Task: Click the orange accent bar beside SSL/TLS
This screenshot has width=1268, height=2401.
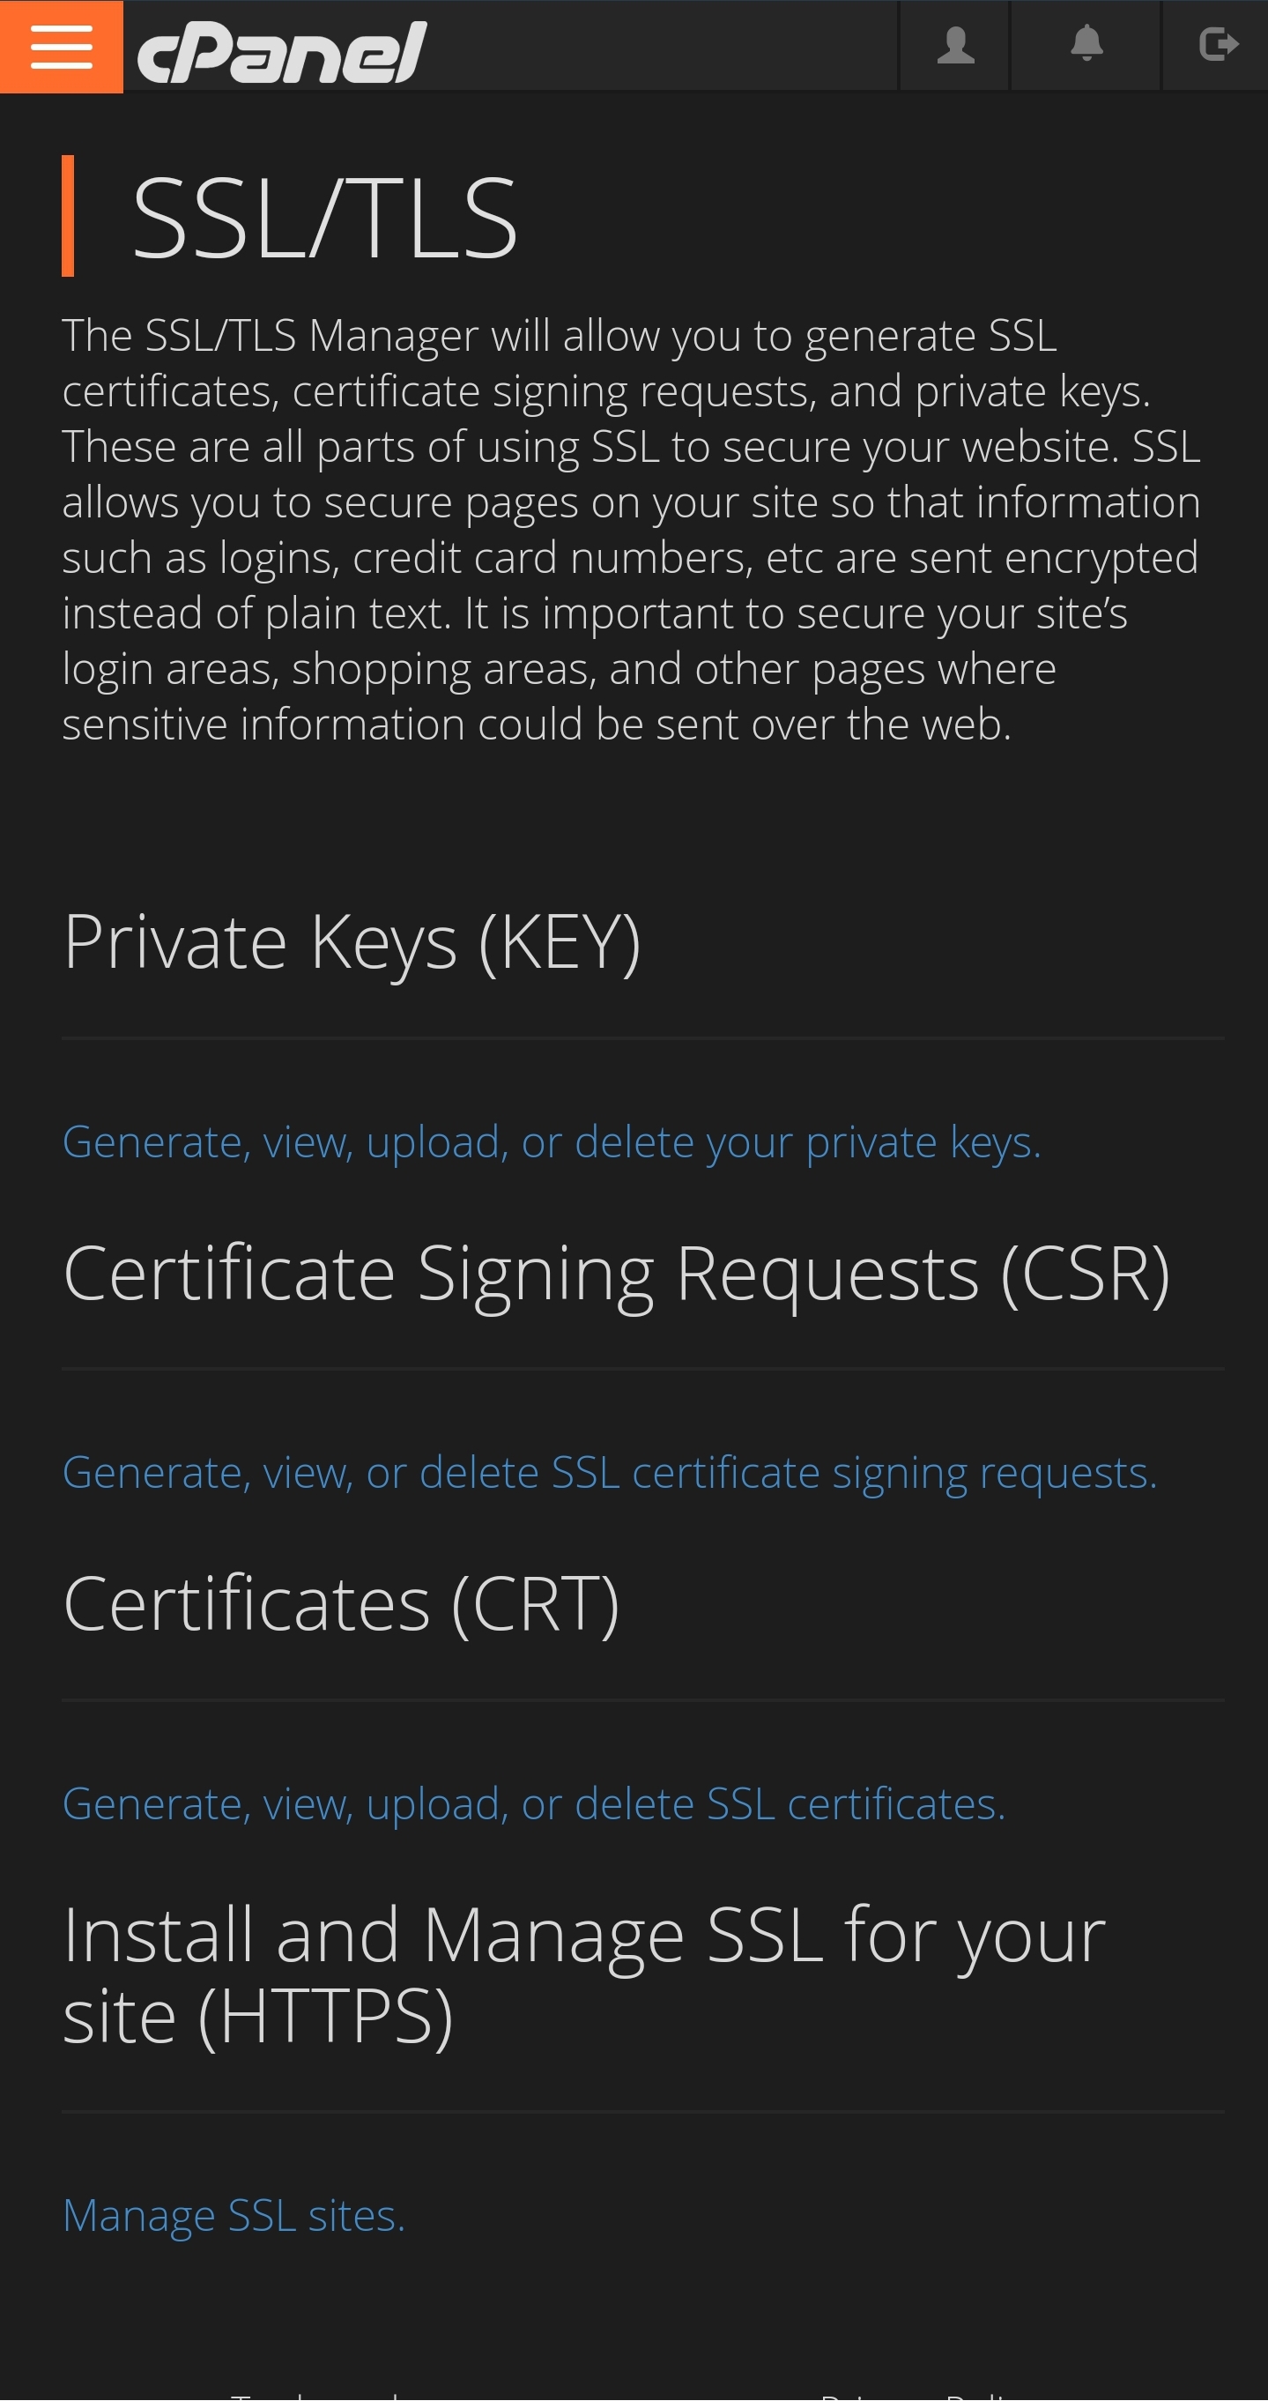Action: pos(68,216)
